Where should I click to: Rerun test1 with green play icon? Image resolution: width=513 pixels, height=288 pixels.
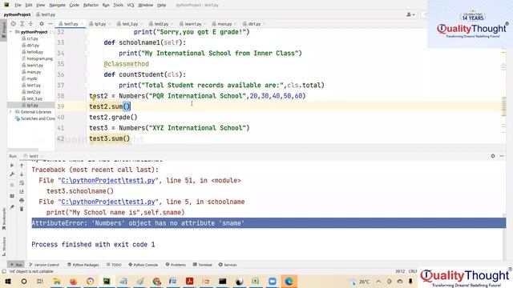(x=12, y=166)
